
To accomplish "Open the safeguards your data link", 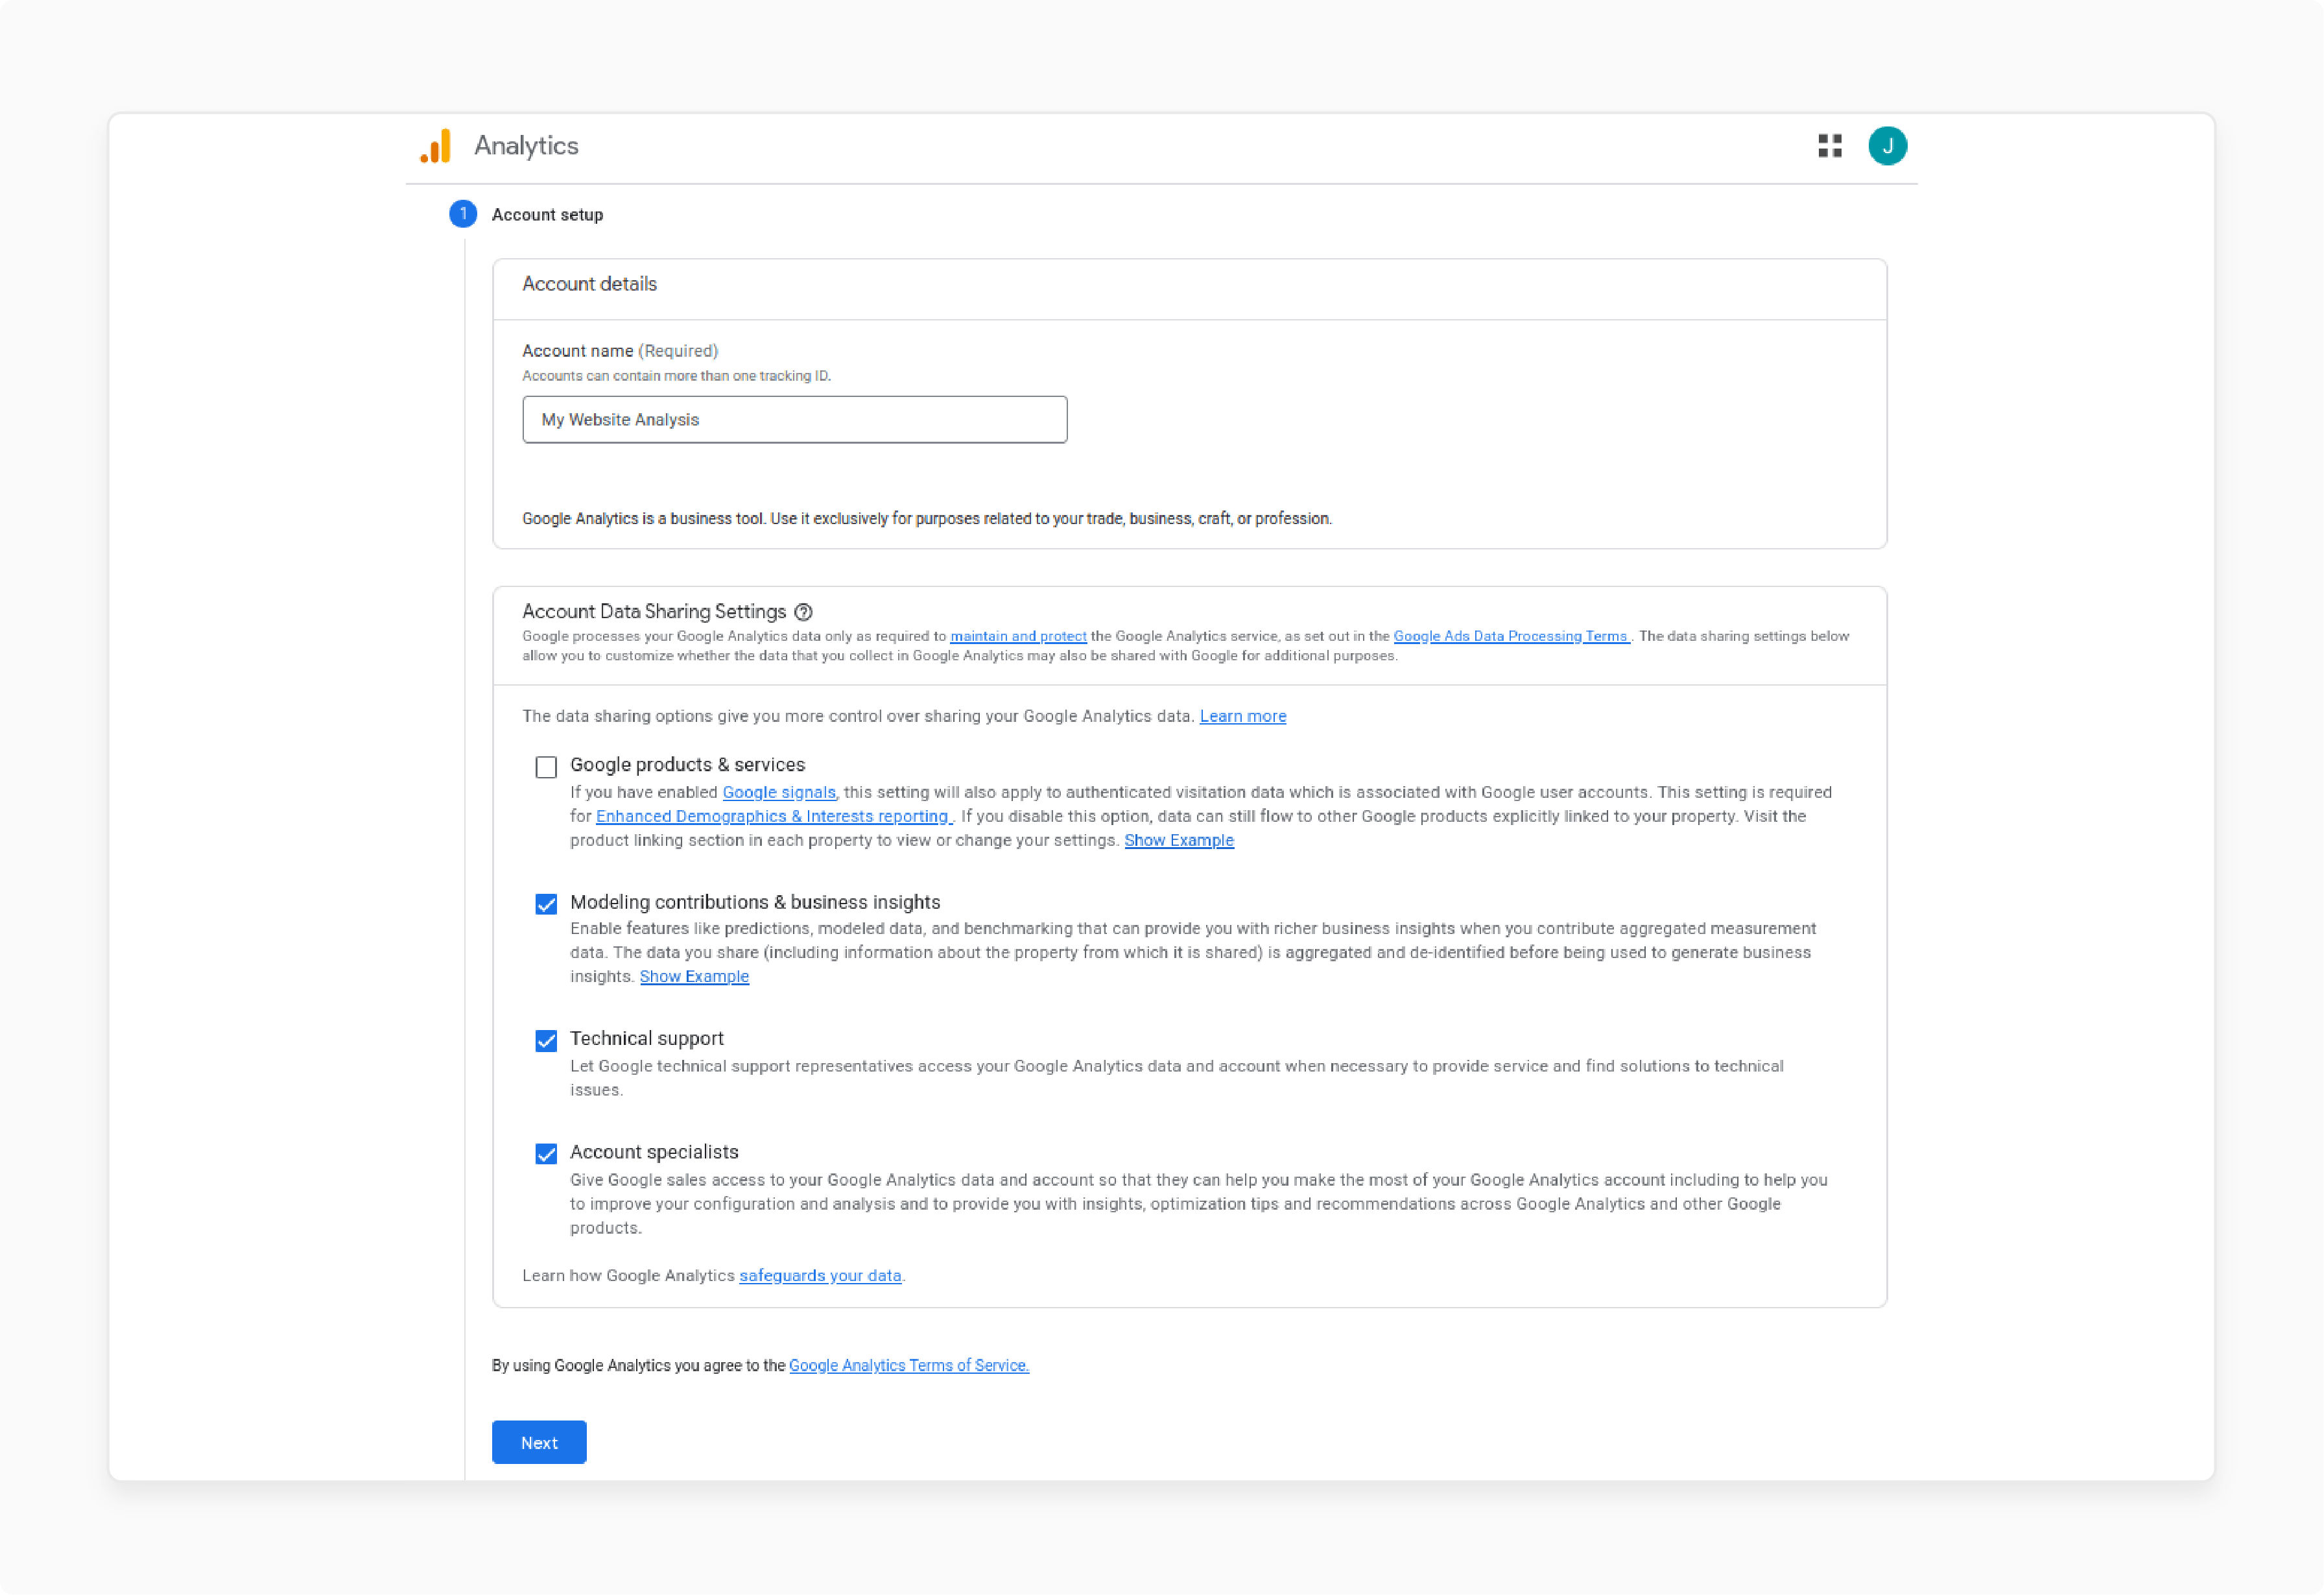I will click(820, 1275).
